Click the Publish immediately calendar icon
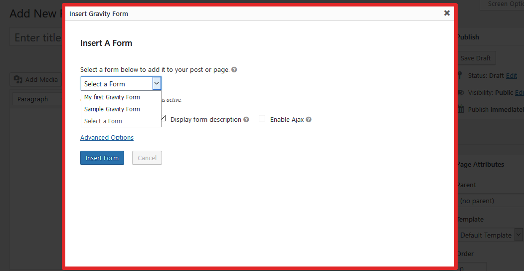This screenshot has width=524, height=271. click(461, 109)
